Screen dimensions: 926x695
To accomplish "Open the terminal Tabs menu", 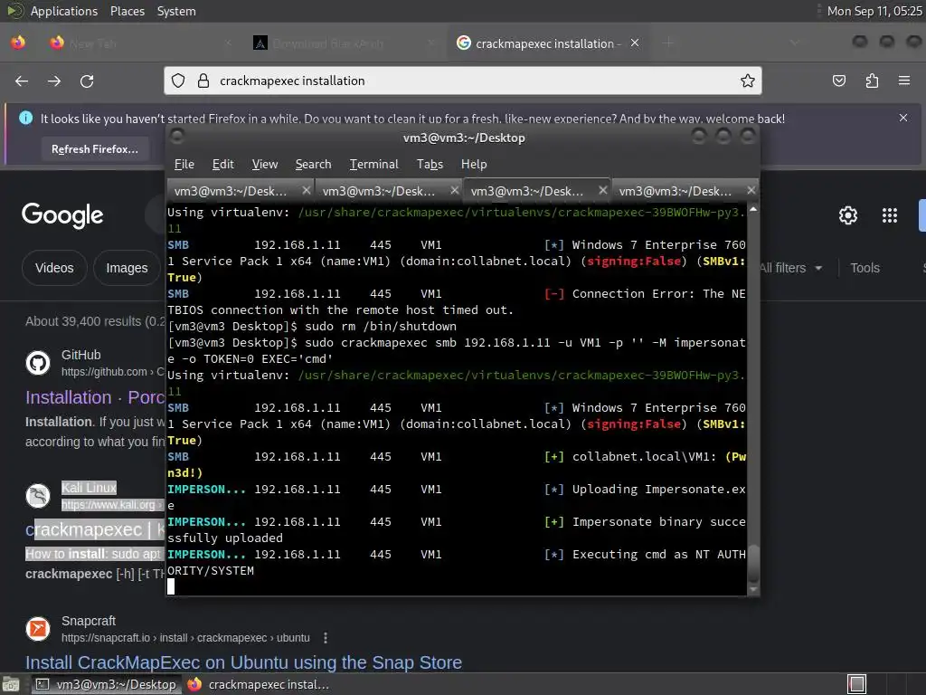I will tap(430, 165).
